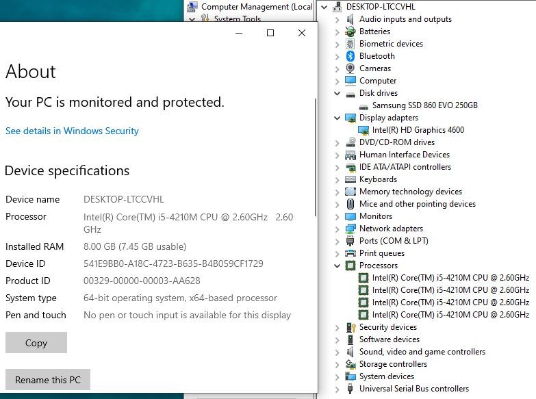Click the Print queues printer icon
This screenshot has height=399, width=536.
point(350,253)
